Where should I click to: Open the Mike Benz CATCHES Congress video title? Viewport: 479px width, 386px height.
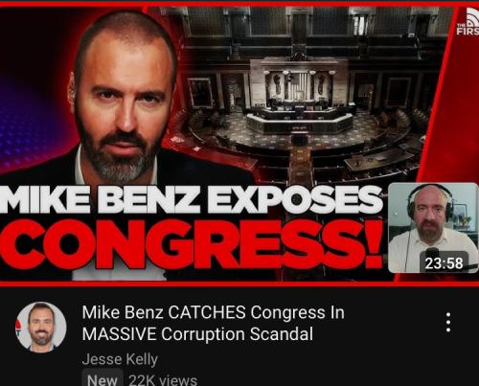pyautogui.click(x=213, y=323)
